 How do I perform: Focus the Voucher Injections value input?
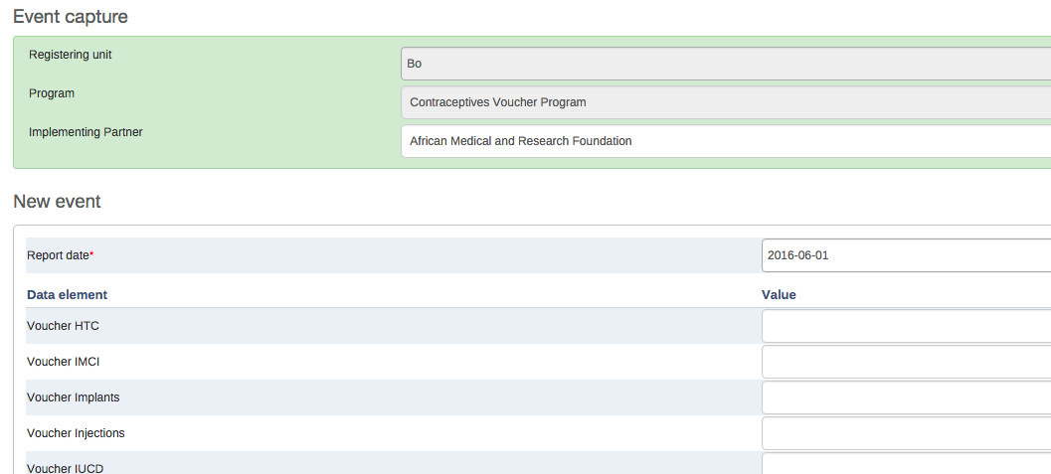coord(905,433)
